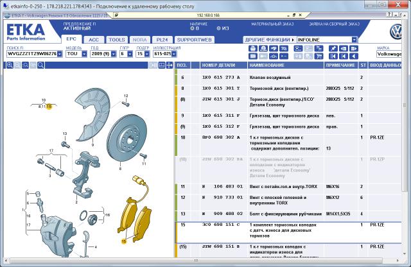Click the forward page icon at the right end of the top toolbar row
The width and height of the screenshot is (411, 267).
click(x=354, y=49)
